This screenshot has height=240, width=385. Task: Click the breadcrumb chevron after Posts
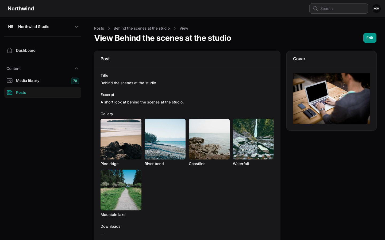(109, 28)
